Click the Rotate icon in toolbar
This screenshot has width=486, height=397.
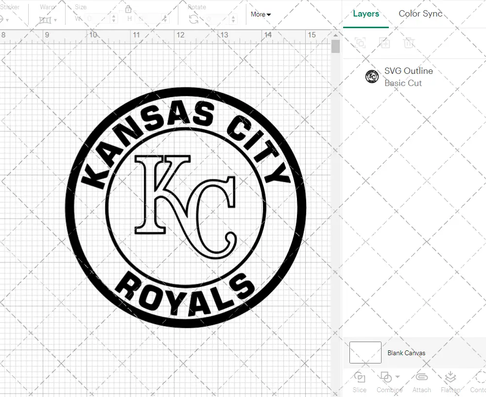[193, 19]
